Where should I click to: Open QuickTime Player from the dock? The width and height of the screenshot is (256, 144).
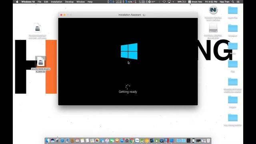[x=162, y=140]
